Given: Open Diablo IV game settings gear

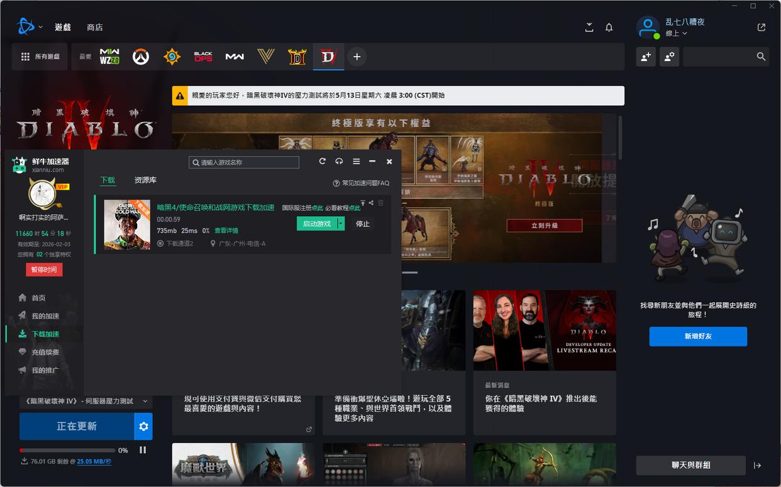Looking at the screenshot, I should click(x=143, y=427).
